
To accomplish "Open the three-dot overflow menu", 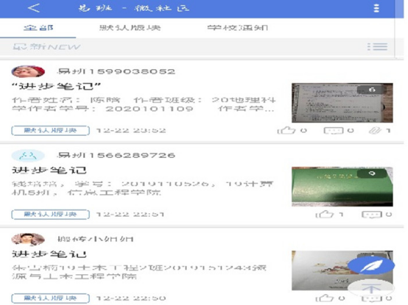I will tap(376, 8).
